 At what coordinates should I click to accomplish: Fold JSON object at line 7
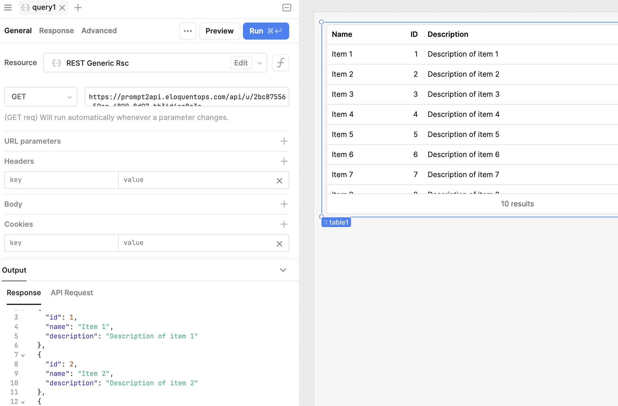[23, 355]
